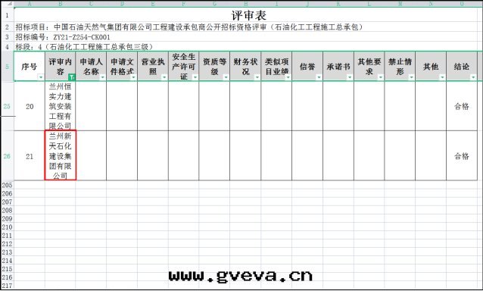The image size is (483, 291).
Task: Select 合格 conclusion for row 20
Action: [462, 106]
